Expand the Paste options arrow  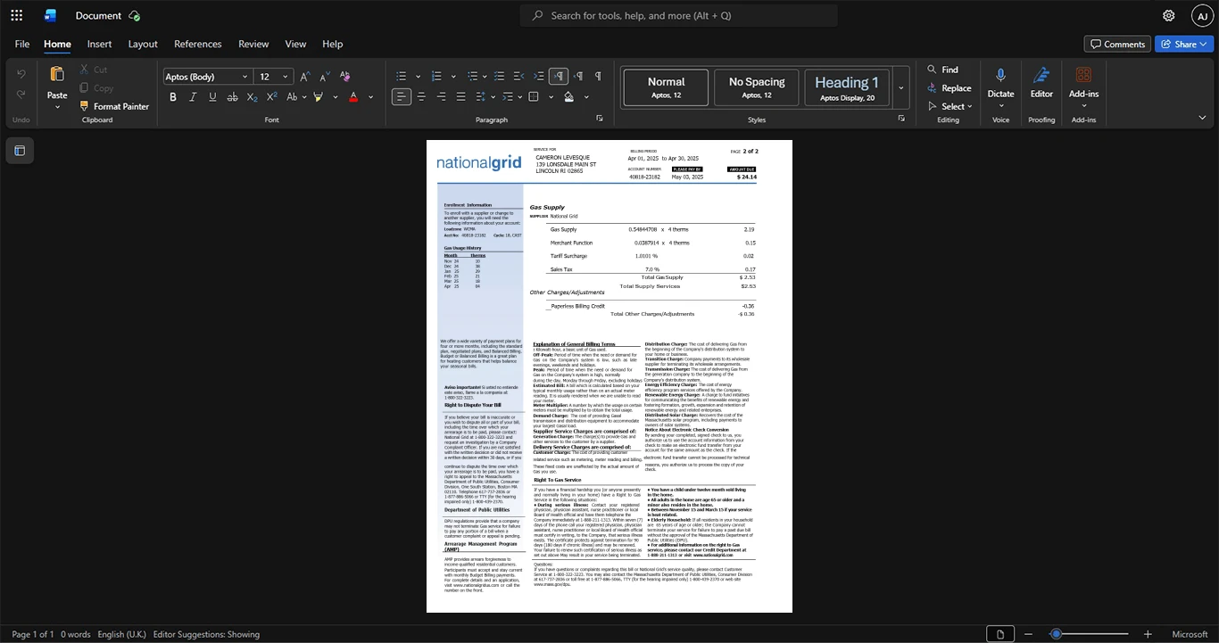tap(57, 107)
